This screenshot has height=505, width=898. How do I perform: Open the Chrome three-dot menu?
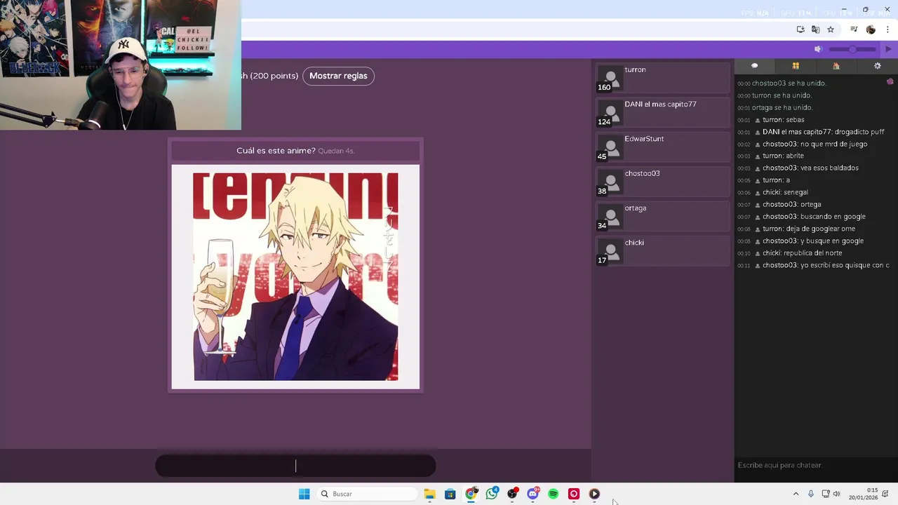[887, 29]
